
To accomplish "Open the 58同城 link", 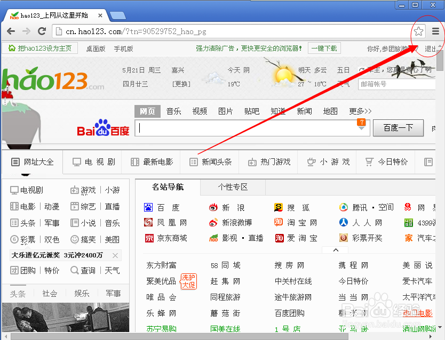I will coord(226,265).
